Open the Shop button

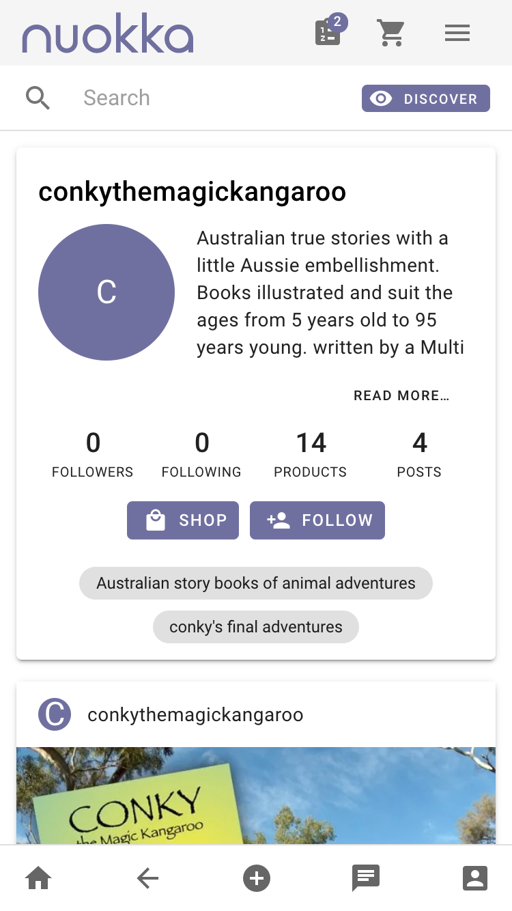click(x=183, y=520)
